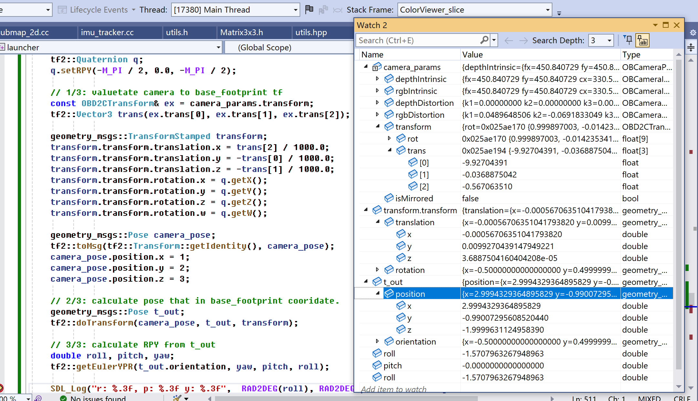Open the launcher project scope dropdown
This screenshot has width=698, height=401.
(x=218, y=48)
